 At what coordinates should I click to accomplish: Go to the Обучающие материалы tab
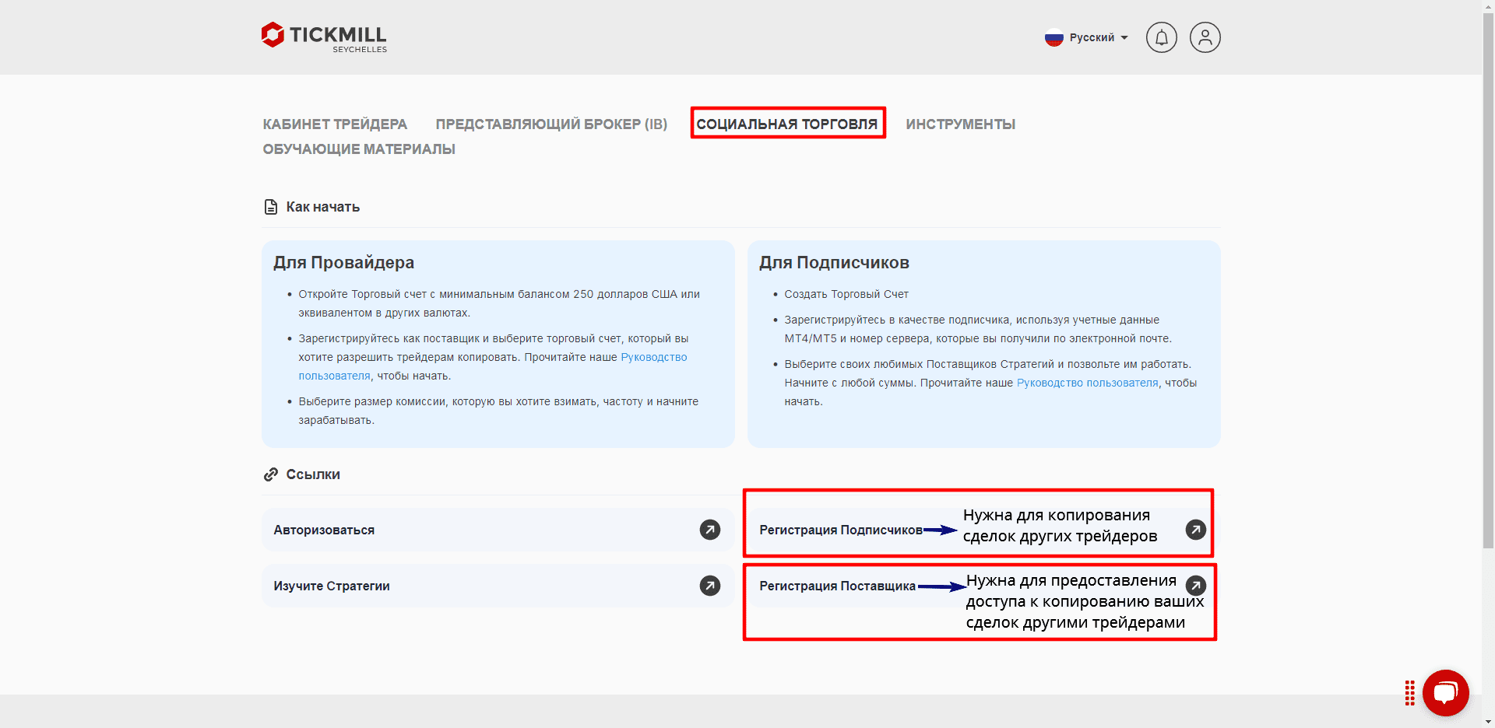359,149
